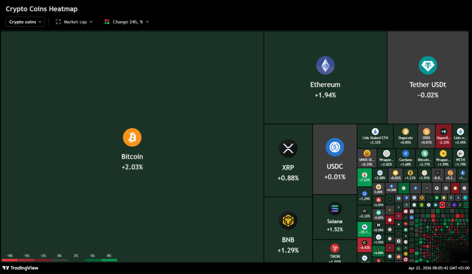Image resolution: width=472 pixels, height=274 pixels.
Task: Click the XRP logo icon
Action: click(x=288, y=149)
